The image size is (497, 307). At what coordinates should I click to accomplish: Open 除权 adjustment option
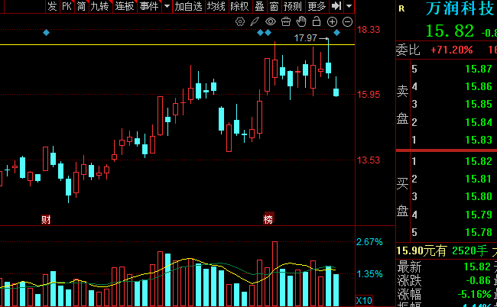pyautogui.click(x=239, y=6)
